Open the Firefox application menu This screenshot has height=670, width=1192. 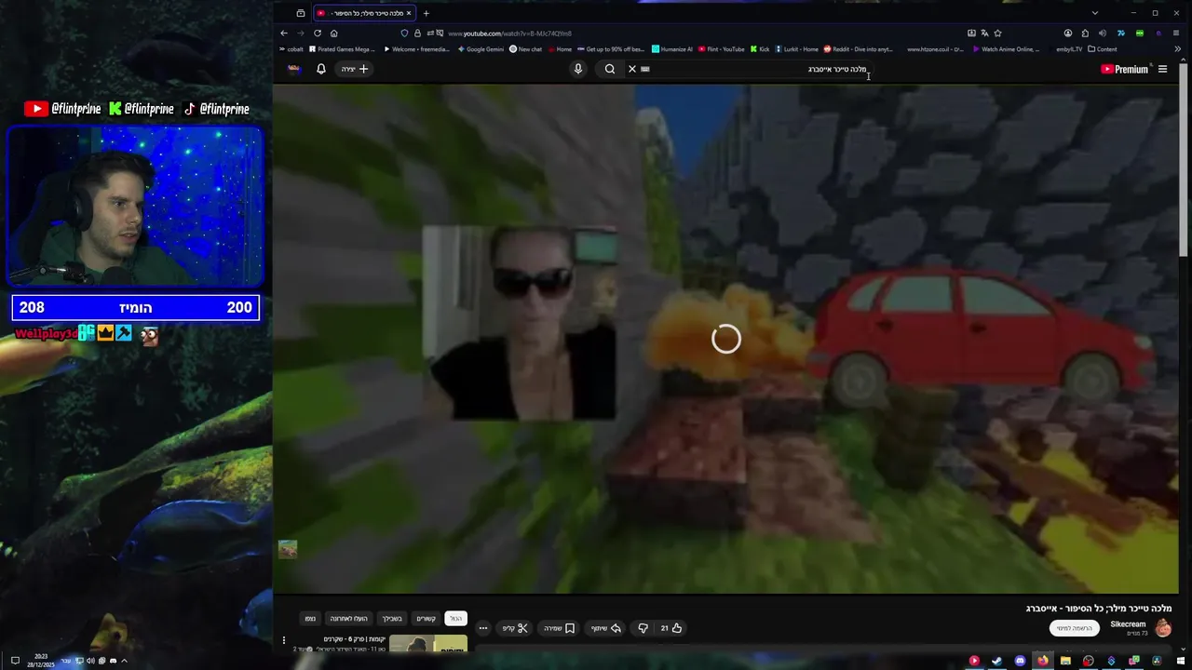[x=1175, y=33]
